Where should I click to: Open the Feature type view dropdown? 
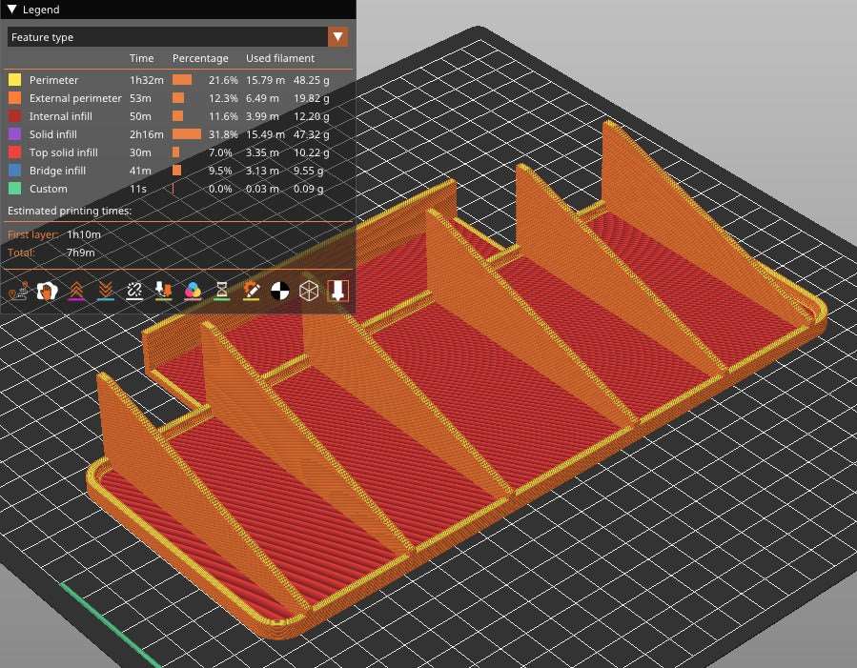coord(338,36)
